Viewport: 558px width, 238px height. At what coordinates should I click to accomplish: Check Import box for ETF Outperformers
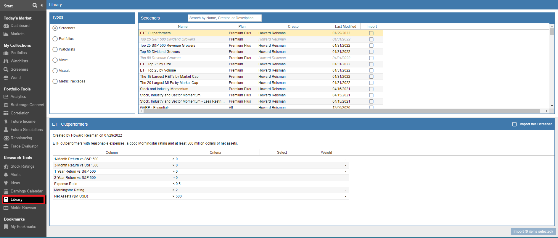pyautogui.click(x=371, y=33)
